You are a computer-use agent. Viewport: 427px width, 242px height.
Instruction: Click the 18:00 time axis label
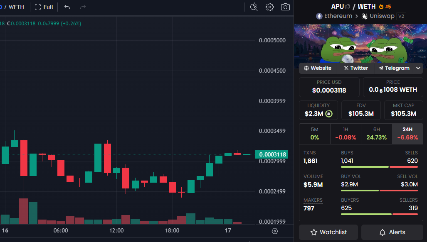pyautogui.click(x=172, y=230)
